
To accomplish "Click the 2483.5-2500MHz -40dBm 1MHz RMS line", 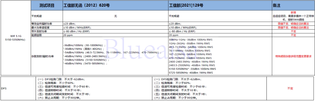I will pos(191,66).
